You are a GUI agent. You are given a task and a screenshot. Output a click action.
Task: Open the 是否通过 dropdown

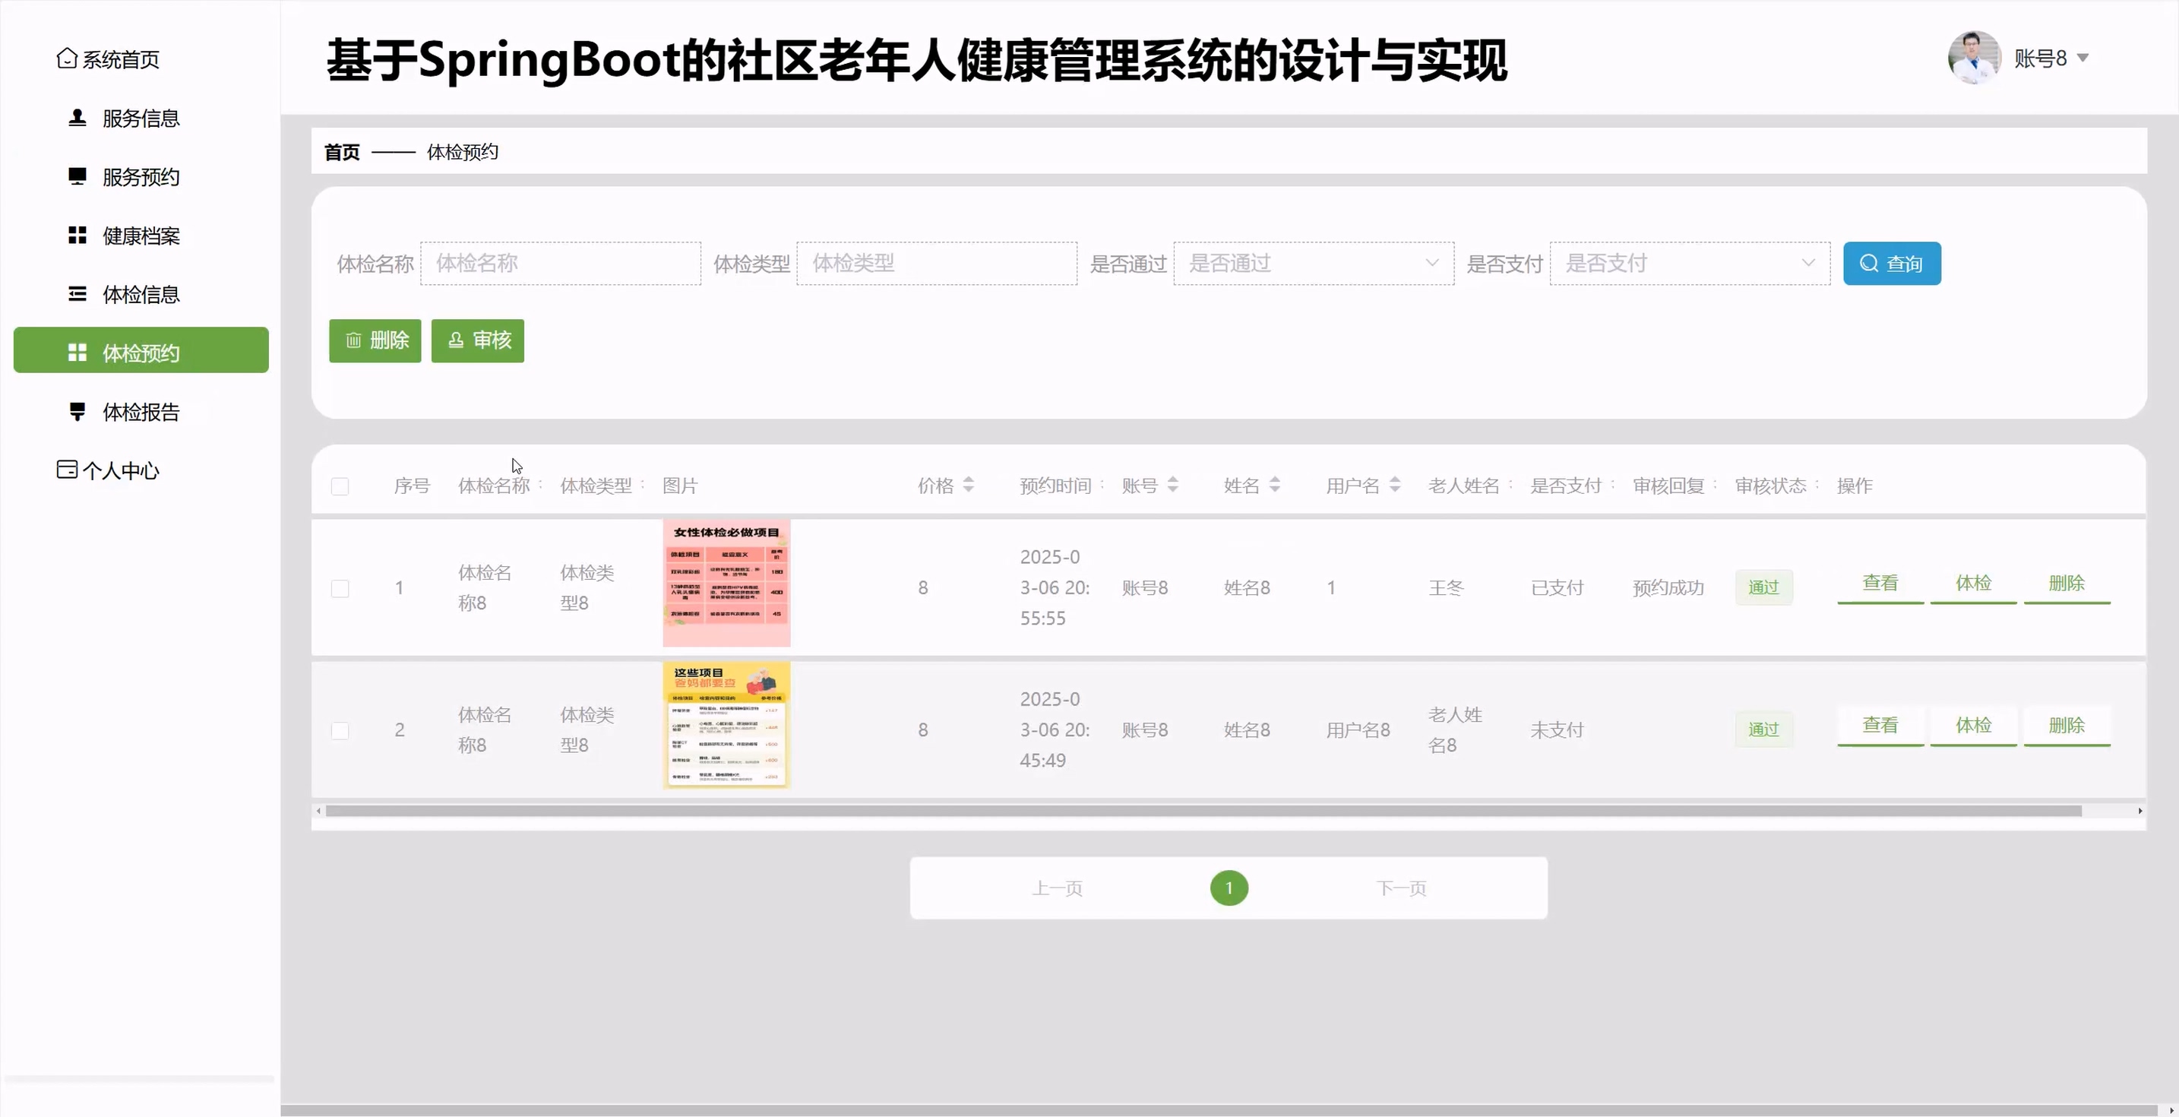(x=1313, y=263)
